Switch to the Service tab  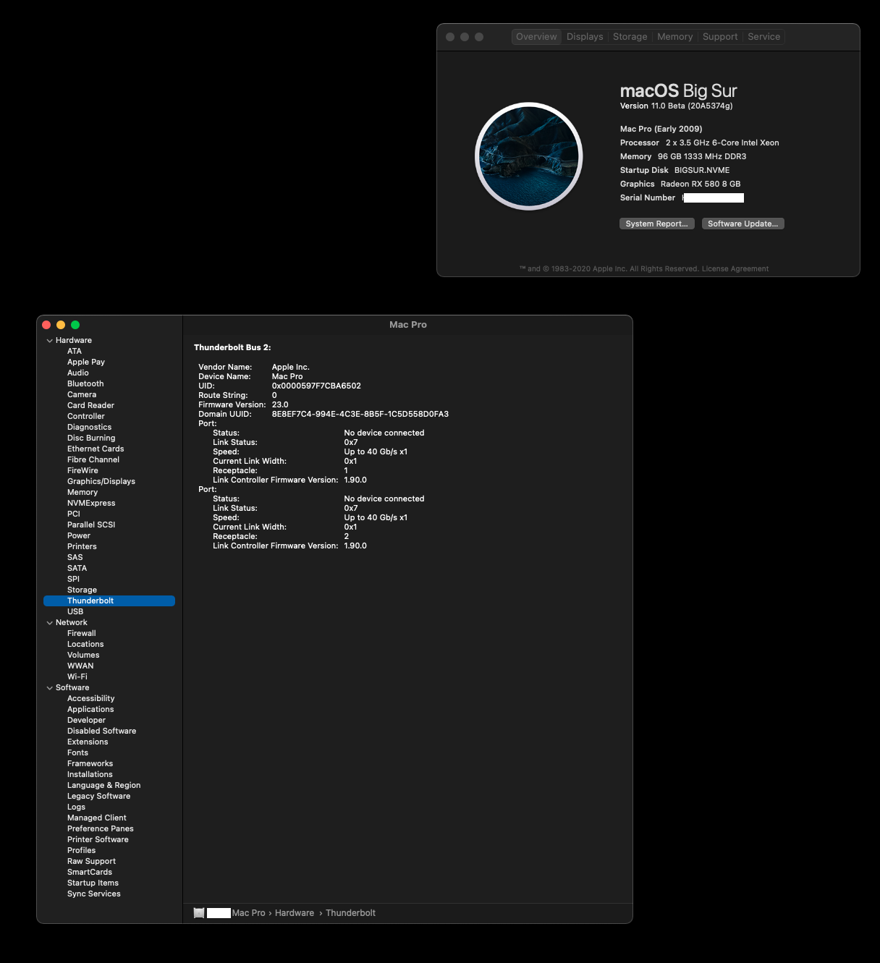pos(763,37)
